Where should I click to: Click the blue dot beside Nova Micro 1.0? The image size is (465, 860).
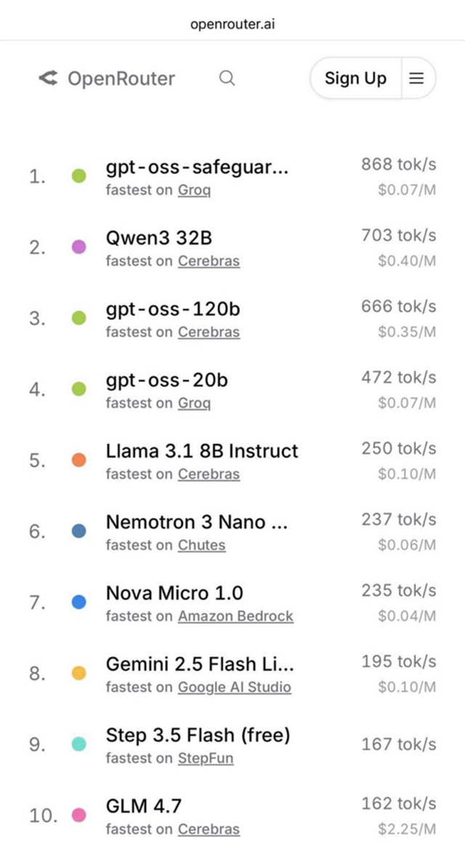coord(79,602)
